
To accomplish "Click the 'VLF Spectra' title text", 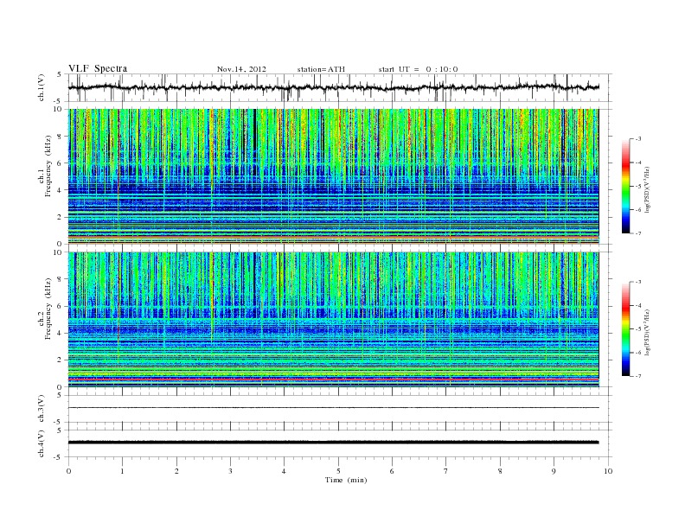I will (98, 68).
